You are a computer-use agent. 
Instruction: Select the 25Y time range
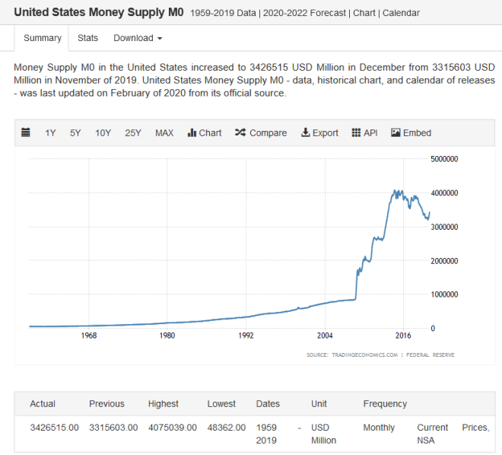[x=133, y=133]
